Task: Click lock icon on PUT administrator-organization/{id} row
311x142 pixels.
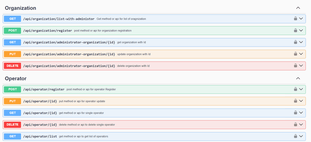Action: click(x=295, y=54)
